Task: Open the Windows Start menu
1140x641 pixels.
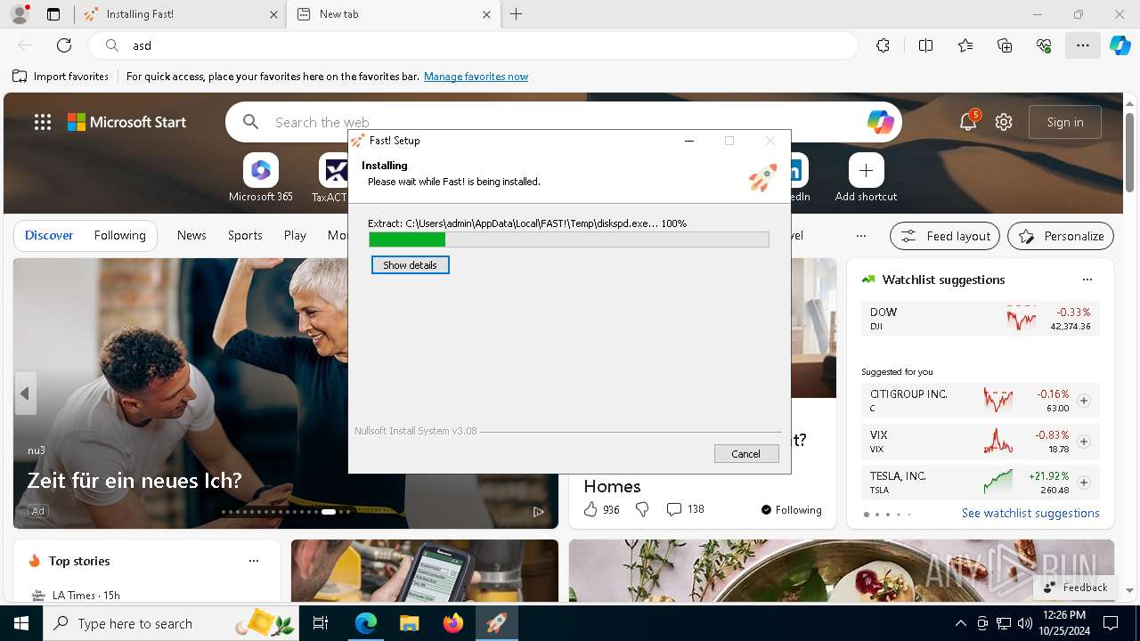Action: pos(21,623)
